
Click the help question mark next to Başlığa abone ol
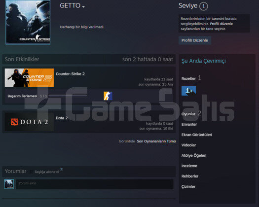[x=61, y=170]
